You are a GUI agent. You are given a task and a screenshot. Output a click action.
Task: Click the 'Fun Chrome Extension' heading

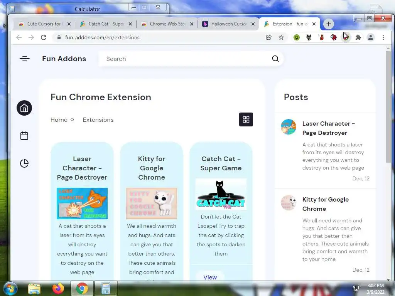(x=101, y=97)
